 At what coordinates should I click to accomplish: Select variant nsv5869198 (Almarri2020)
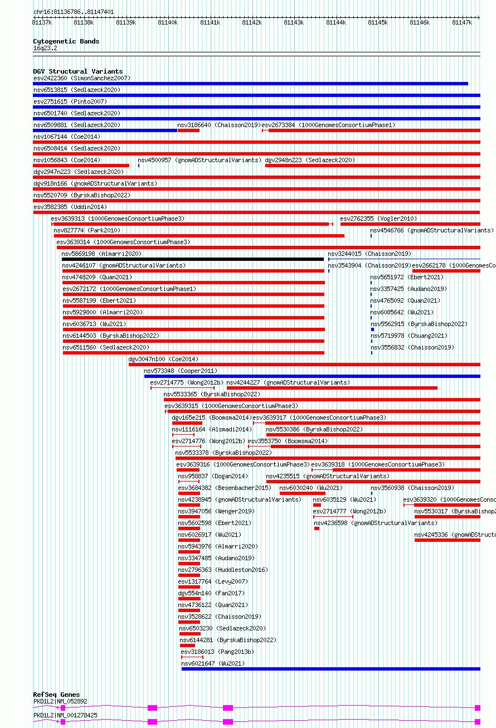point(101,254)
